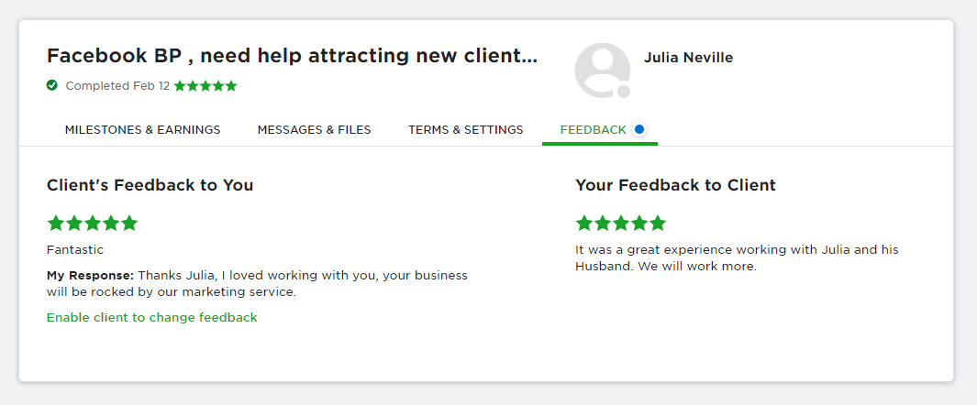
Task: Click last star under Client's Feedback to You
Action: (129, 223)
